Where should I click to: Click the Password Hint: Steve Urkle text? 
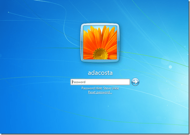click(x=100, y=88)
